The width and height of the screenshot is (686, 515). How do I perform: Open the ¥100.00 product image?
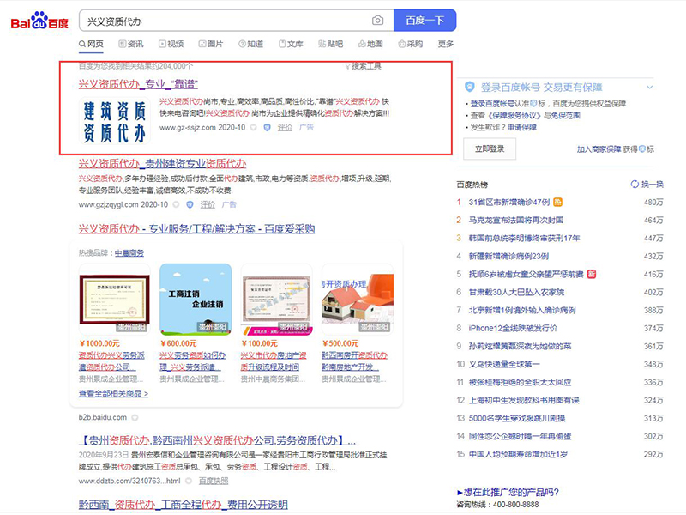coord(276,300)
